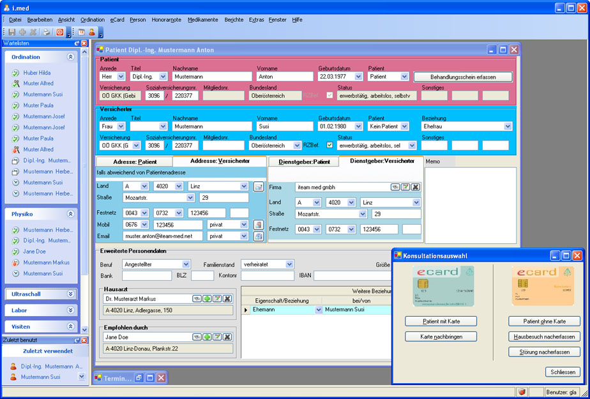Toggle the RZBef. checkbox in Versicherter section
The width and height of the screenshot is (590, 399).
click(x=329, y=145)
